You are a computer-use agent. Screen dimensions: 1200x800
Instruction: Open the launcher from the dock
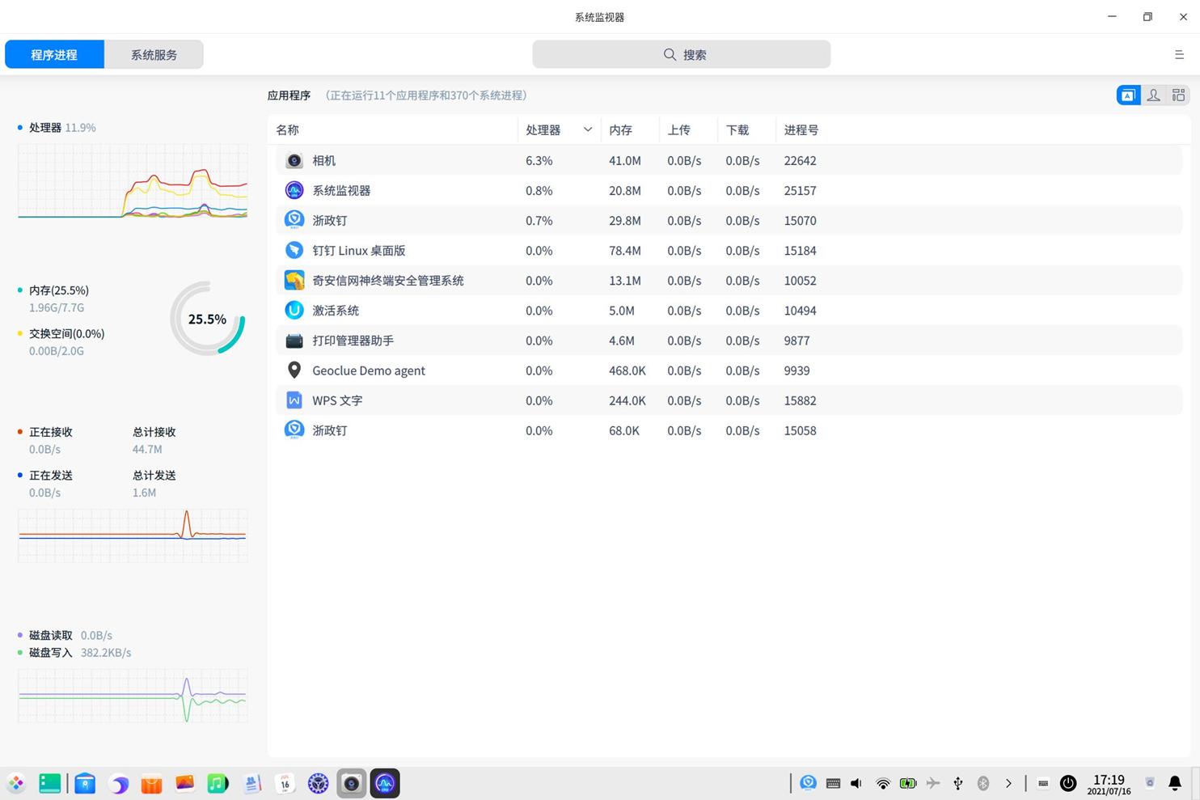coord(16,783)
